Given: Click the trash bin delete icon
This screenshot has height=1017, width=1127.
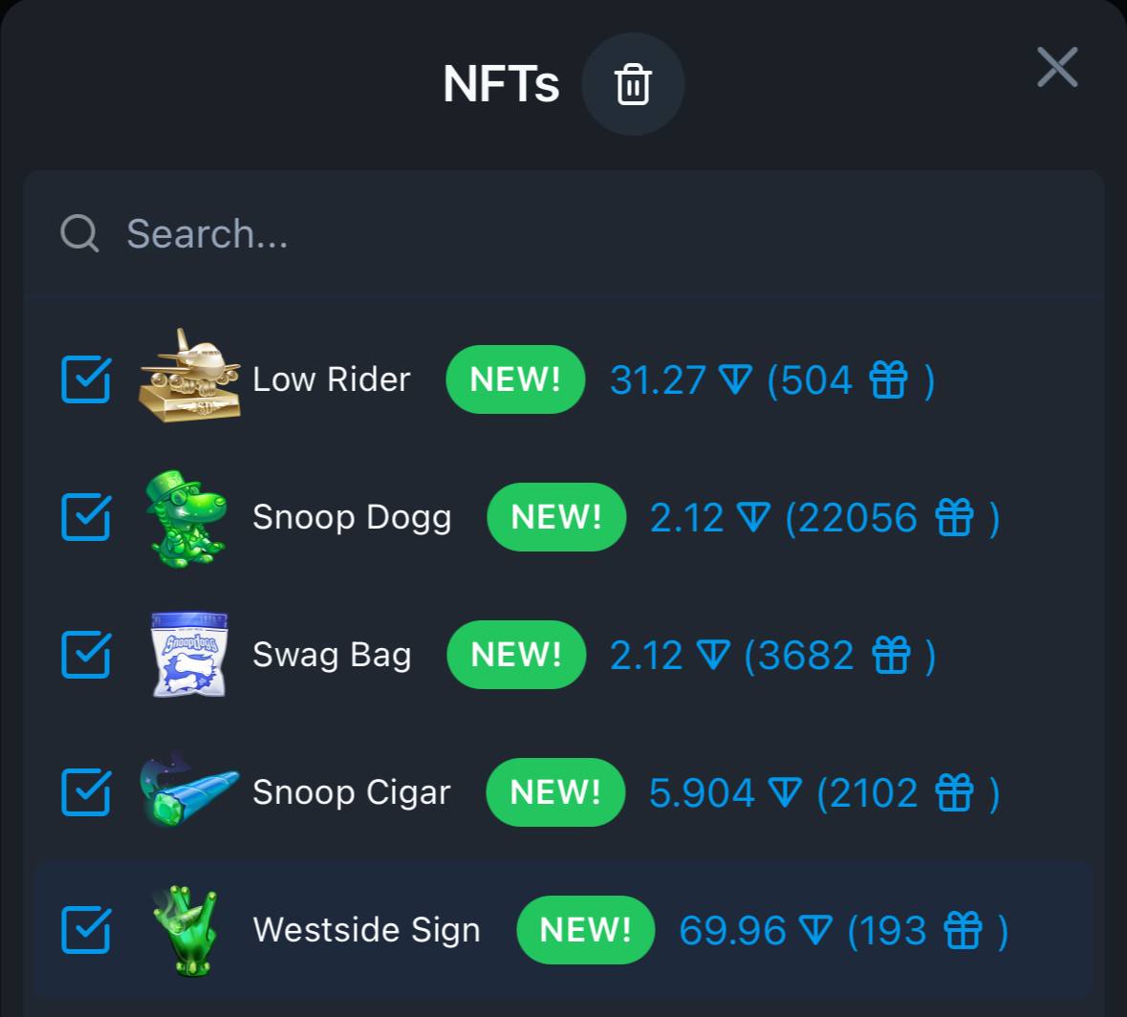Looking at the screenshot, I should click(633, 84).
